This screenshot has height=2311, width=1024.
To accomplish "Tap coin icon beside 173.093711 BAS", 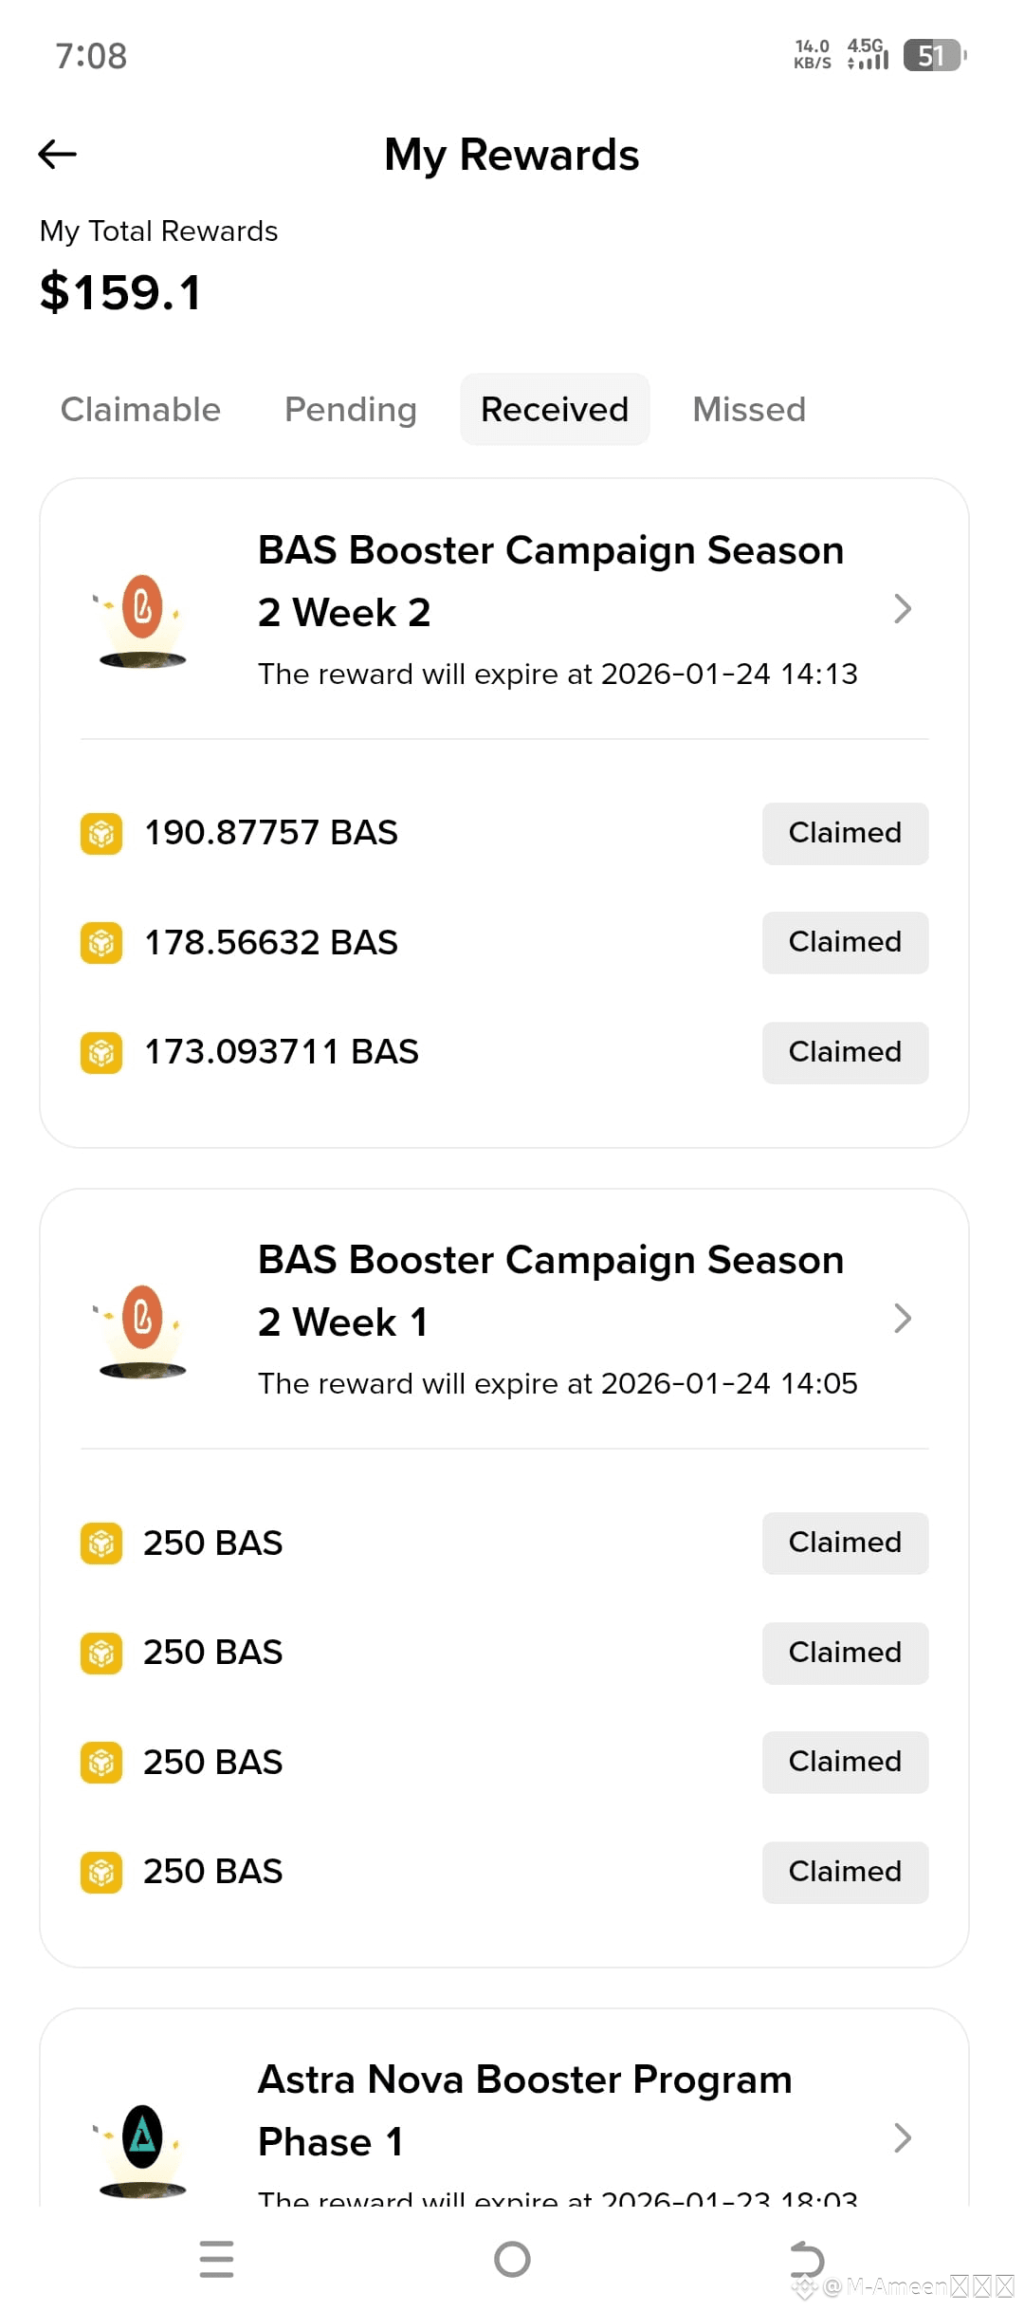I will (x=101, y=1052).
